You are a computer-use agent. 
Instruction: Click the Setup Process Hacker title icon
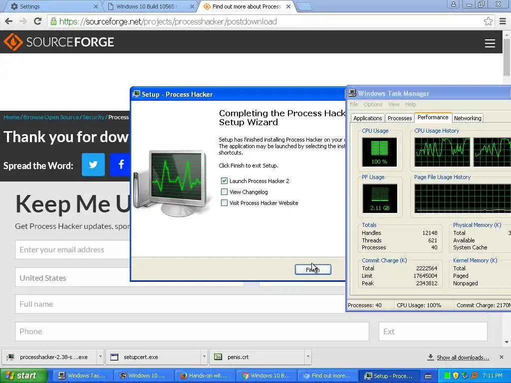137,94
